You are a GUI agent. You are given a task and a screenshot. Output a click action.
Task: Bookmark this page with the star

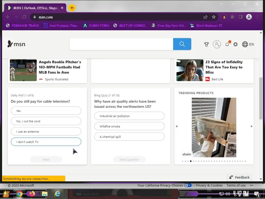(x=214, y=17)
